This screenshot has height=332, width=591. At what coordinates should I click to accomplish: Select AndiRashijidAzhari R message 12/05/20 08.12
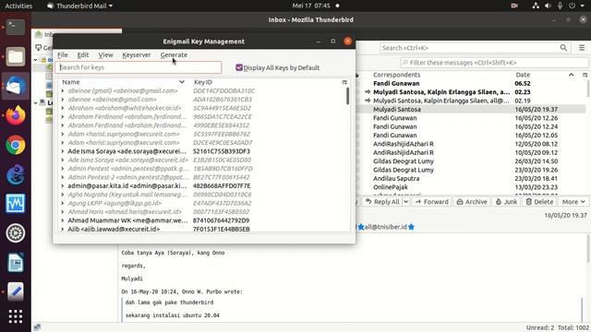471,144
